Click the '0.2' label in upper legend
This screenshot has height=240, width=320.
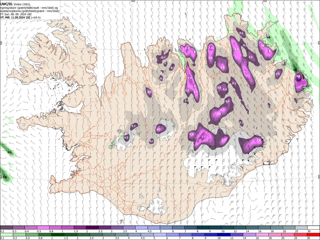2,231
